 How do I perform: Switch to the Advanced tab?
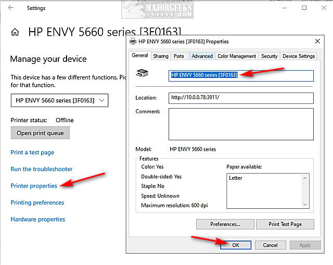click(x=202, y=56)
